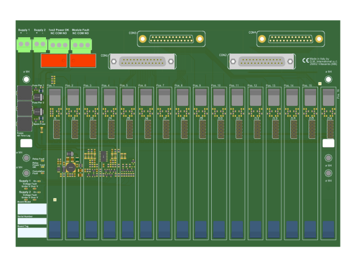Click the Supply 1 green terminal block
The height and width of the screenshot is (266, 354).
(24, 44)
